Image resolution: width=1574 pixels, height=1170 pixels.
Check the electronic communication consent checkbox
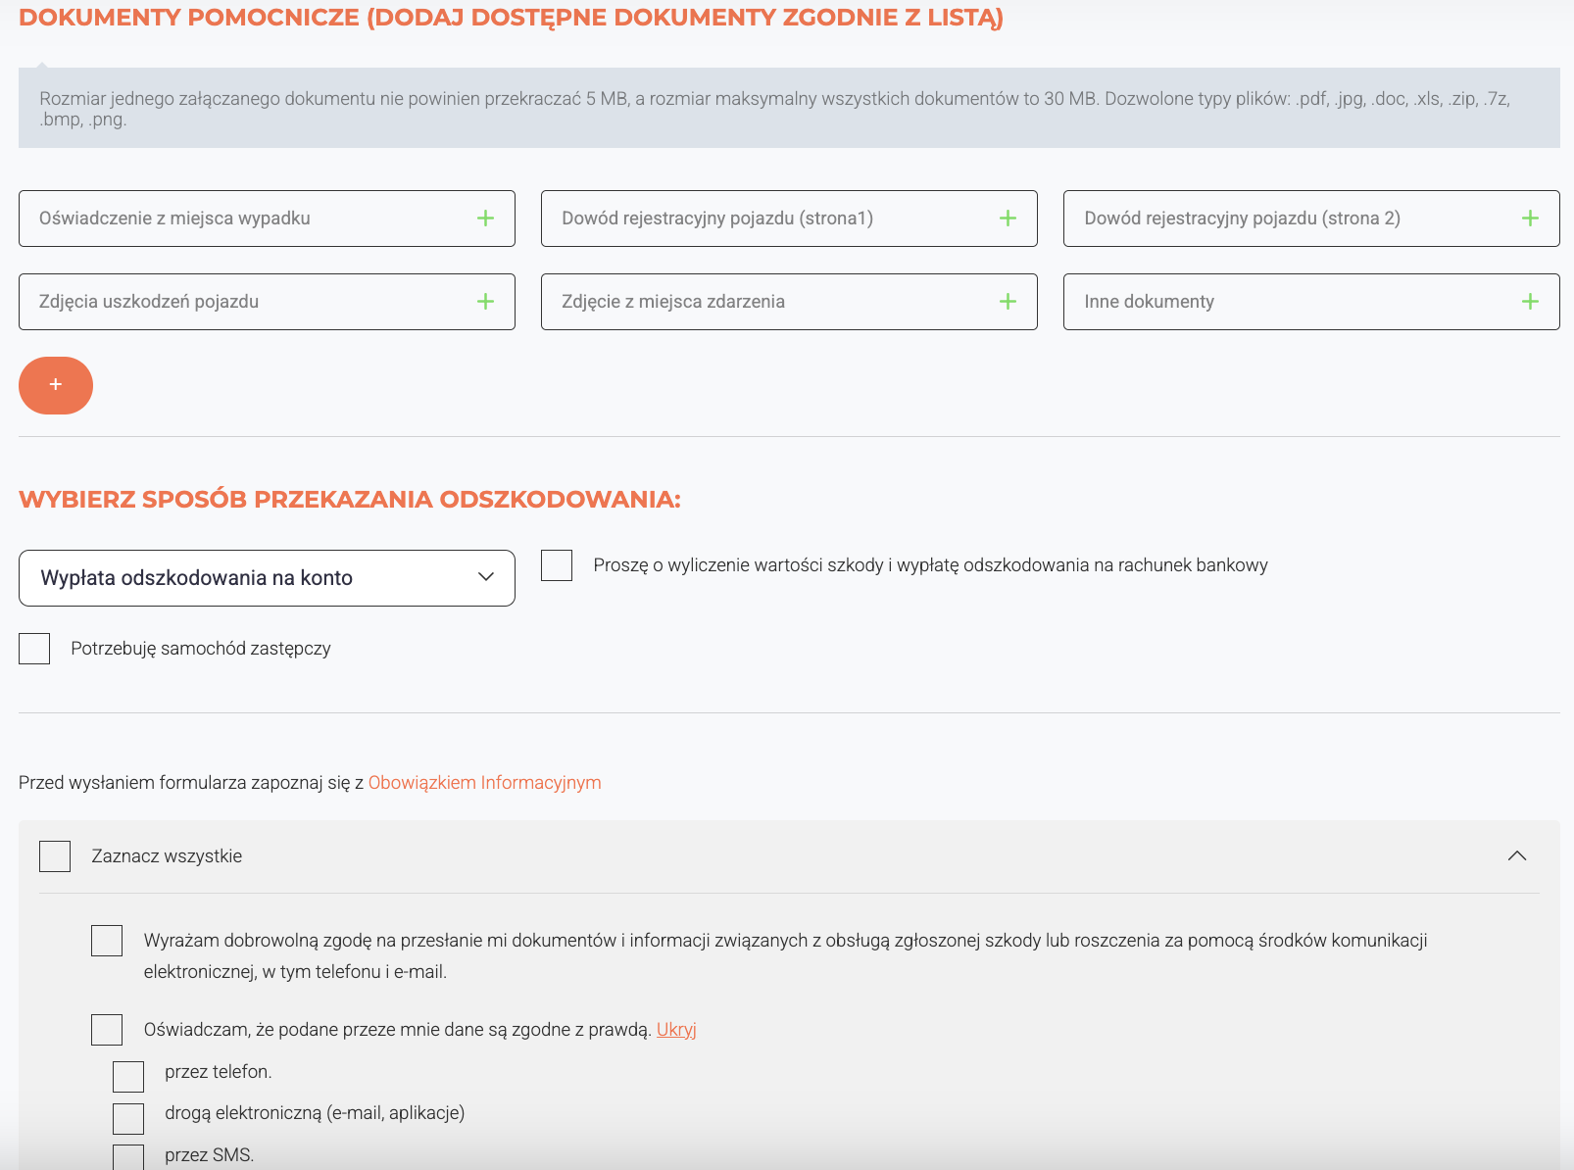[107, 941]
